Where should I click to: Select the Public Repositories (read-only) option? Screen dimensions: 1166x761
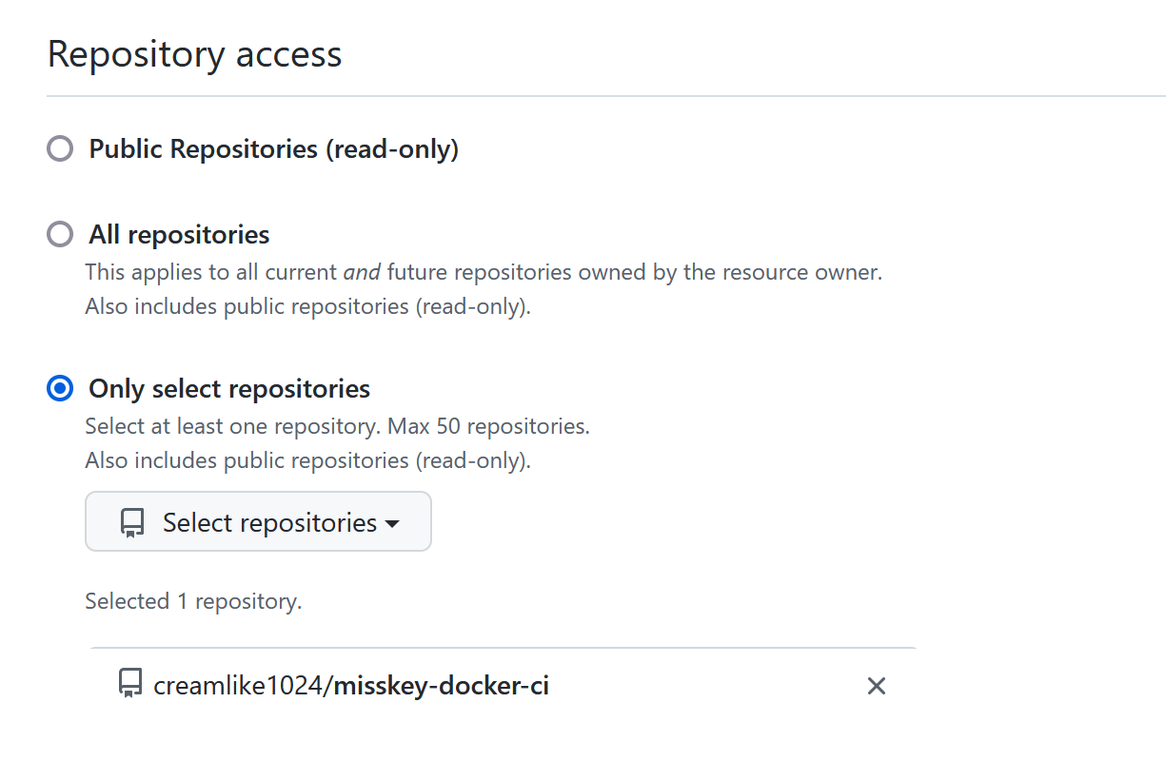[59, 148]
